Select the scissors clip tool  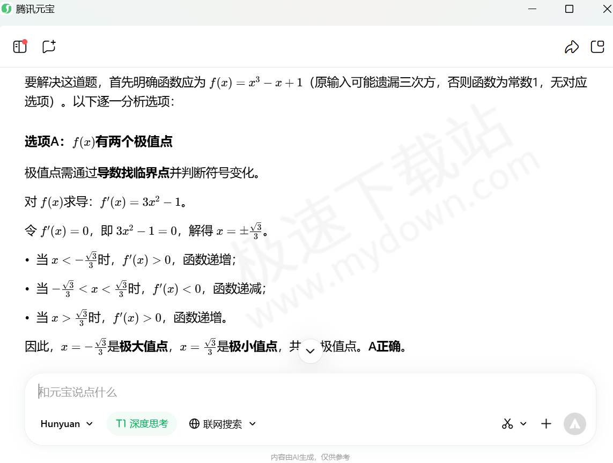(507, 423)
